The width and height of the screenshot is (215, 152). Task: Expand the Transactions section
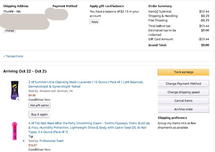[14, 56]
